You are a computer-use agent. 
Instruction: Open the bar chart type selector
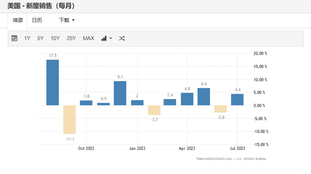click(107, 39)
